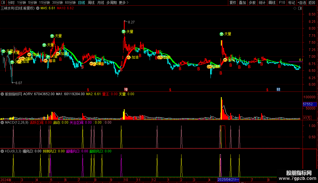Select the 日线 daily period

(x=82, y=3)
